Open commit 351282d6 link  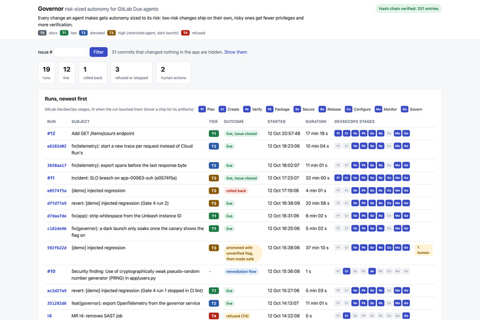[57, 303]
